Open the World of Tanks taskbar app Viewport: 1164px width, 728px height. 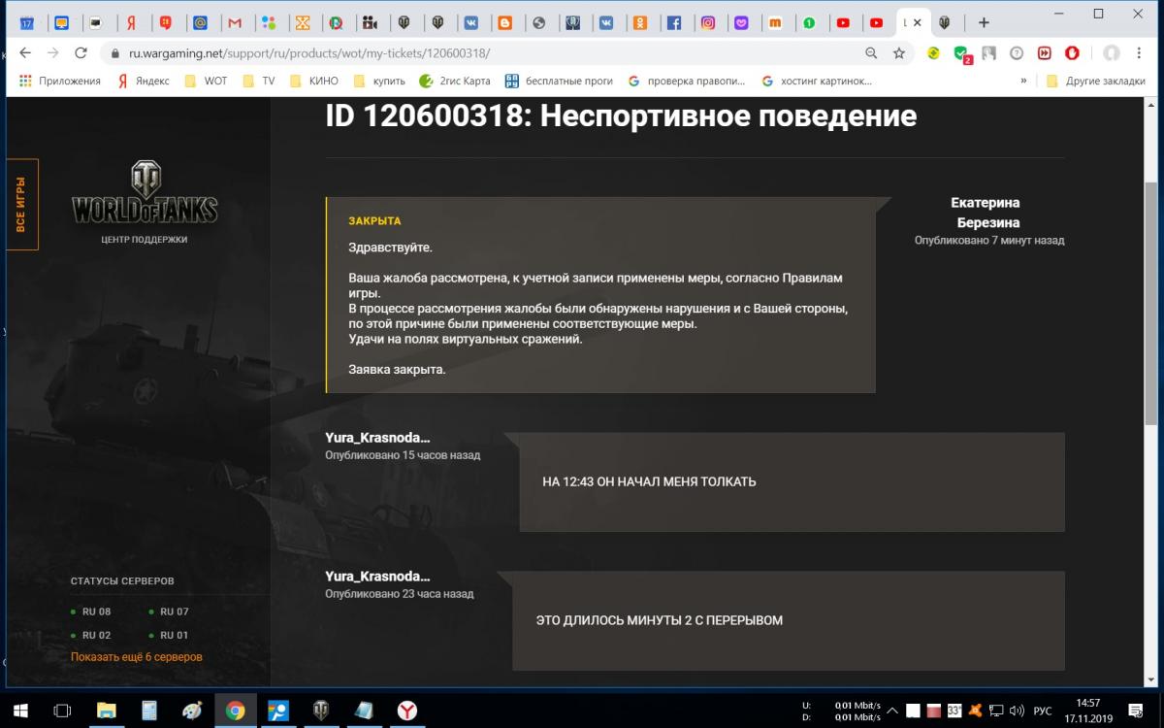[320, 711]
